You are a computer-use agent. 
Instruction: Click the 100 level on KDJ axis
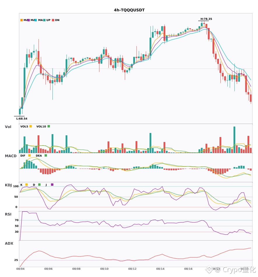(16, 186)
